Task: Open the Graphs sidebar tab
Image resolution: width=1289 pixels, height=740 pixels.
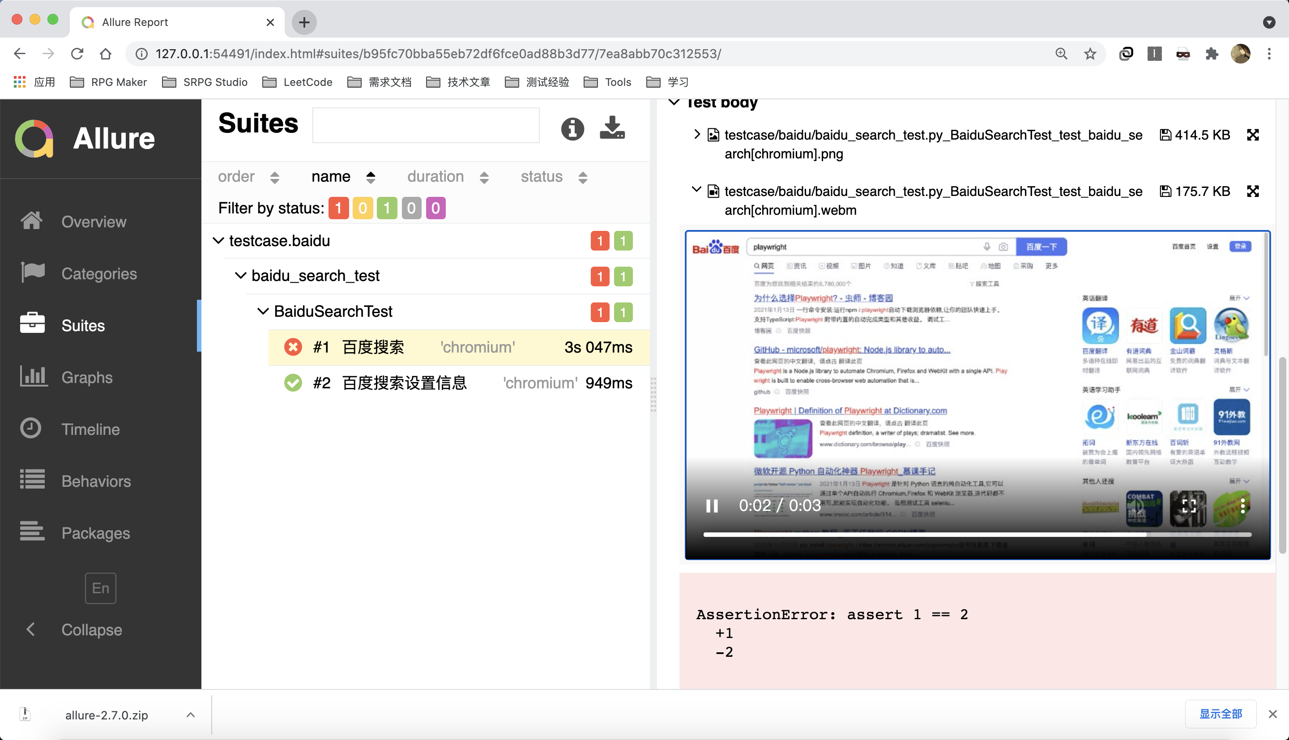Action: [x=86, y=377]
